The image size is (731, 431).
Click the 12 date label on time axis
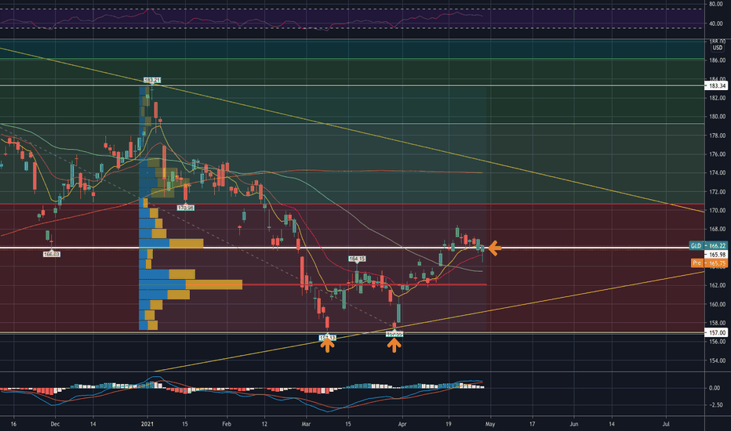pyautogui.click(x=264, y=424)
